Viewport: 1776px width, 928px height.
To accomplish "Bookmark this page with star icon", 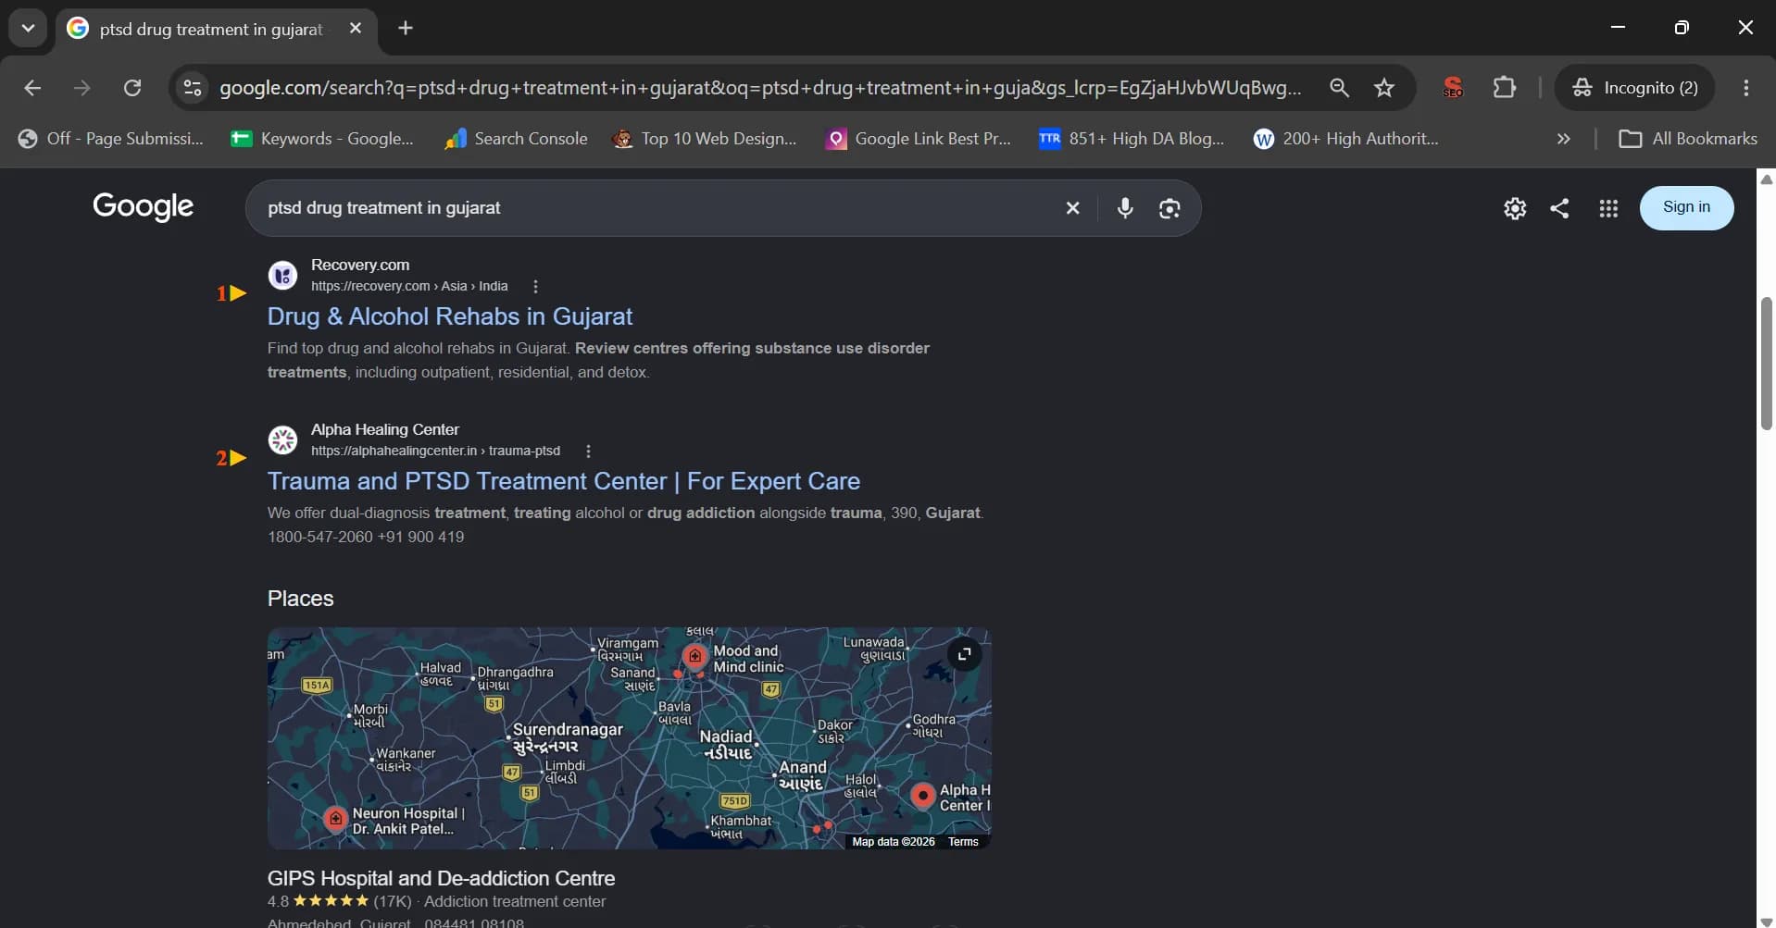I will click(1384, 88).
